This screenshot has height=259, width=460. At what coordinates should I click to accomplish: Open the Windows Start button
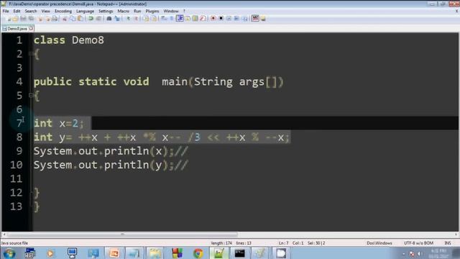point(9,253)
